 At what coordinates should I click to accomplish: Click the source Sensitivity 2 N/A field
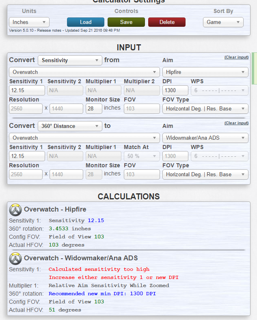[65, 91]
